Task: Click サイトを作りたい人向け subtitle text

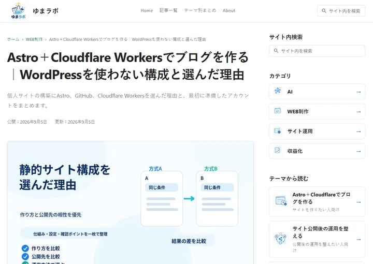Action: (315, 210)
